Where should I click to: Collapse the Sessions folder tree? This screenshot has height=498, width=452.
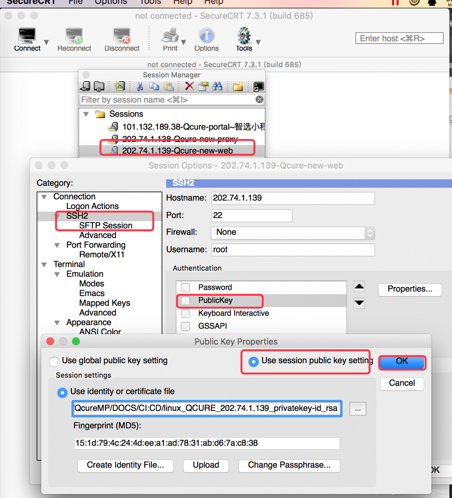86,114
